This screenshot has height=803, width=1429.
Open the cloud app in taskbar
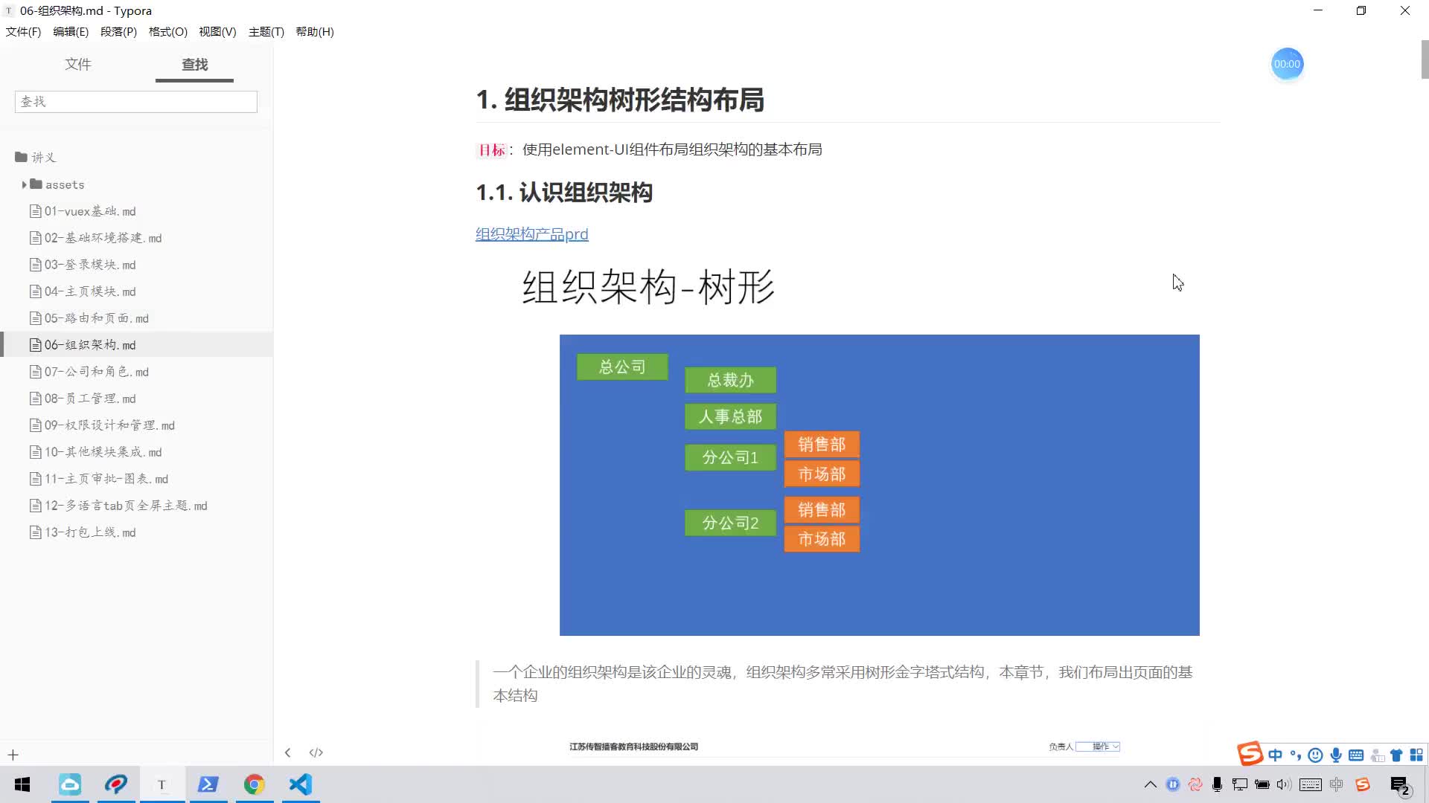point(70,784)
